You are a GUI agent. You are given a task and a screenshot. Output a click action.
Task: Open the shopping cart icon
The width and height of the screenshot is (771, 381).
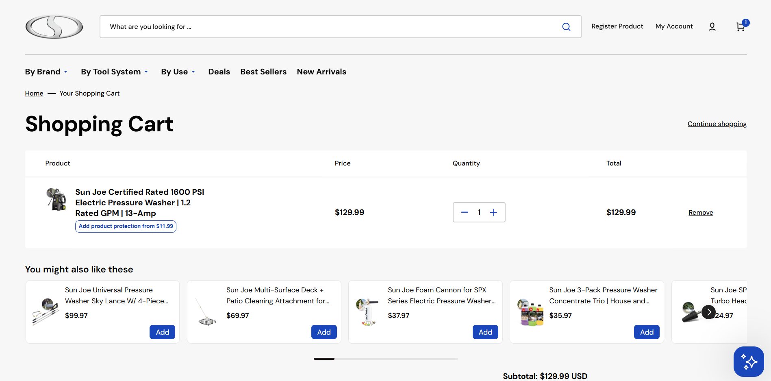point(741,26)
